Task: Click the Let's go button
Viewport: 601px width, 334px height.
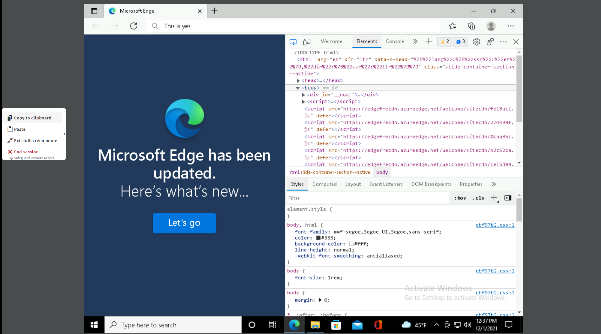Action: (184, 223)
